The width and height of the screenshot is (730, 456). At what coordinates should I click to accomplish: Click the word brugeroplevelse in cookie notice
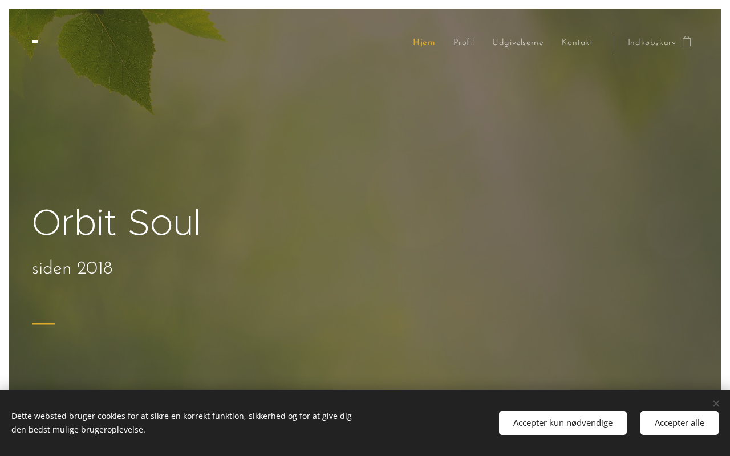112,430
